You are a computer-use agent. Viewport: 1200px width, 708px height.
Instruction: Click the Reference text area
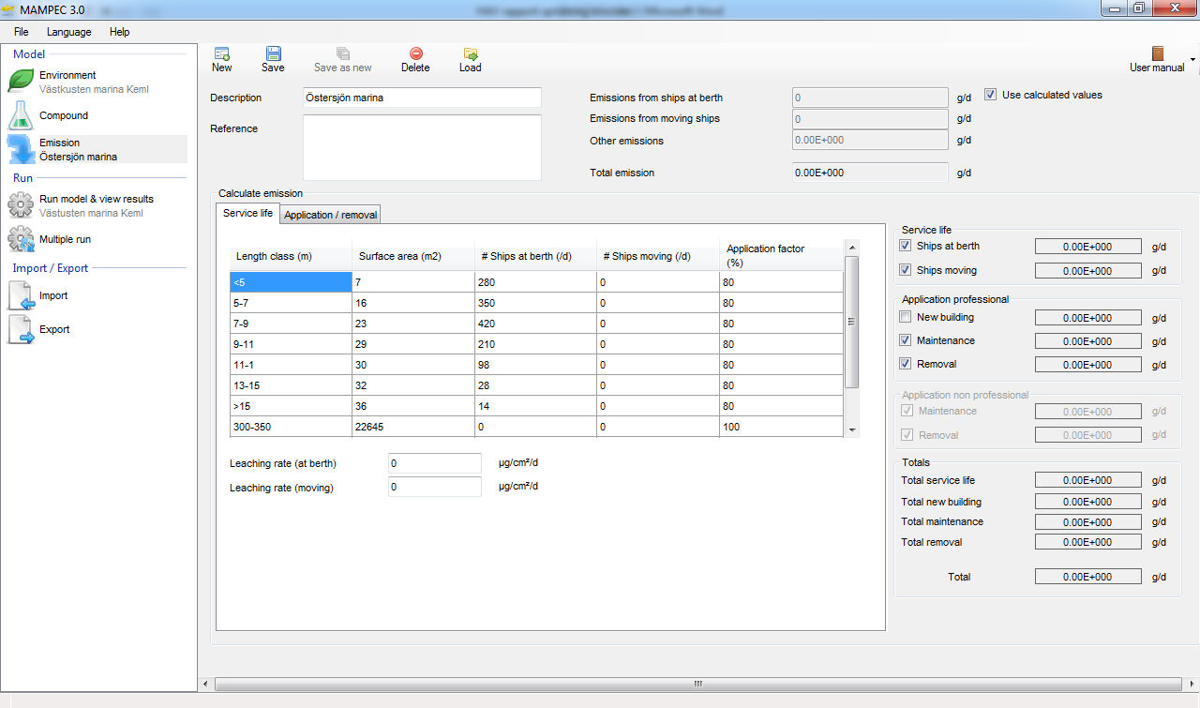pos(423,147)
